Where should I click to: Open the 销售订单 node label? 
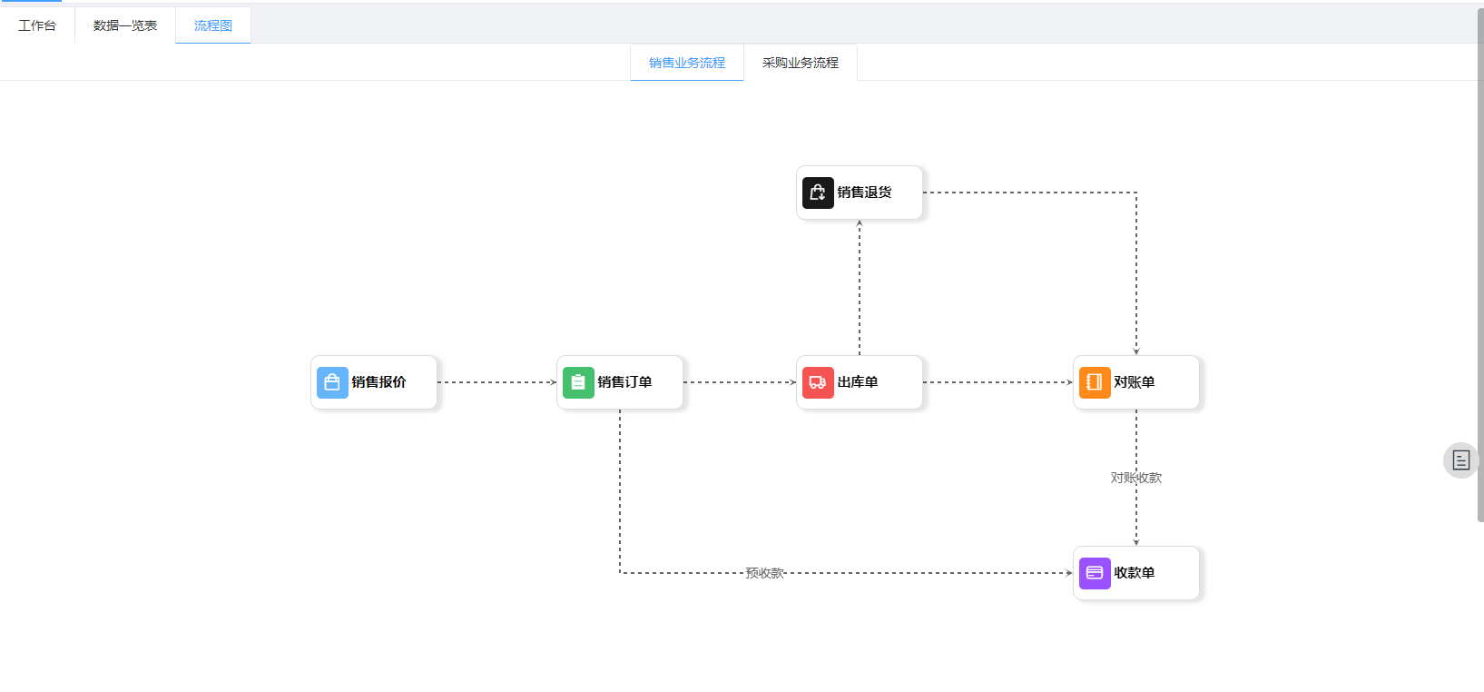625,382
